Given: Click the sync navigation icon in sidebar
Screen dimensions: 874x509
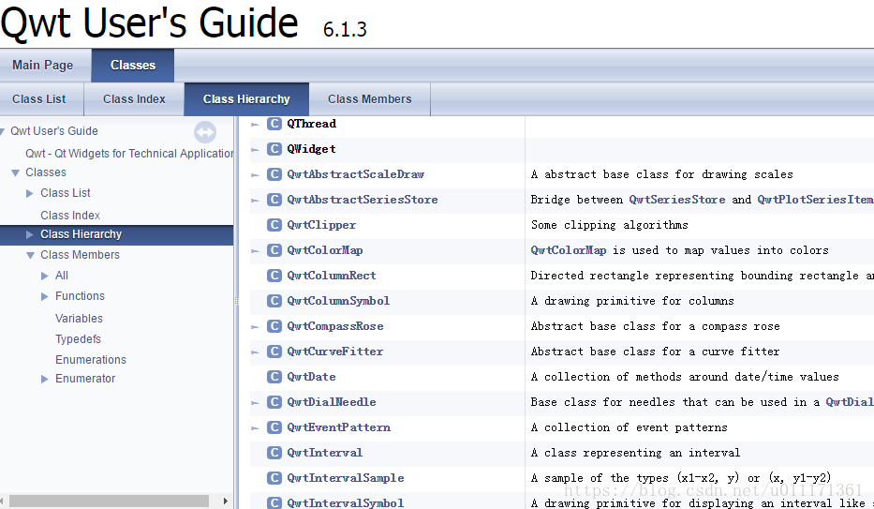Looking at the screenshot, I should 205,132.
